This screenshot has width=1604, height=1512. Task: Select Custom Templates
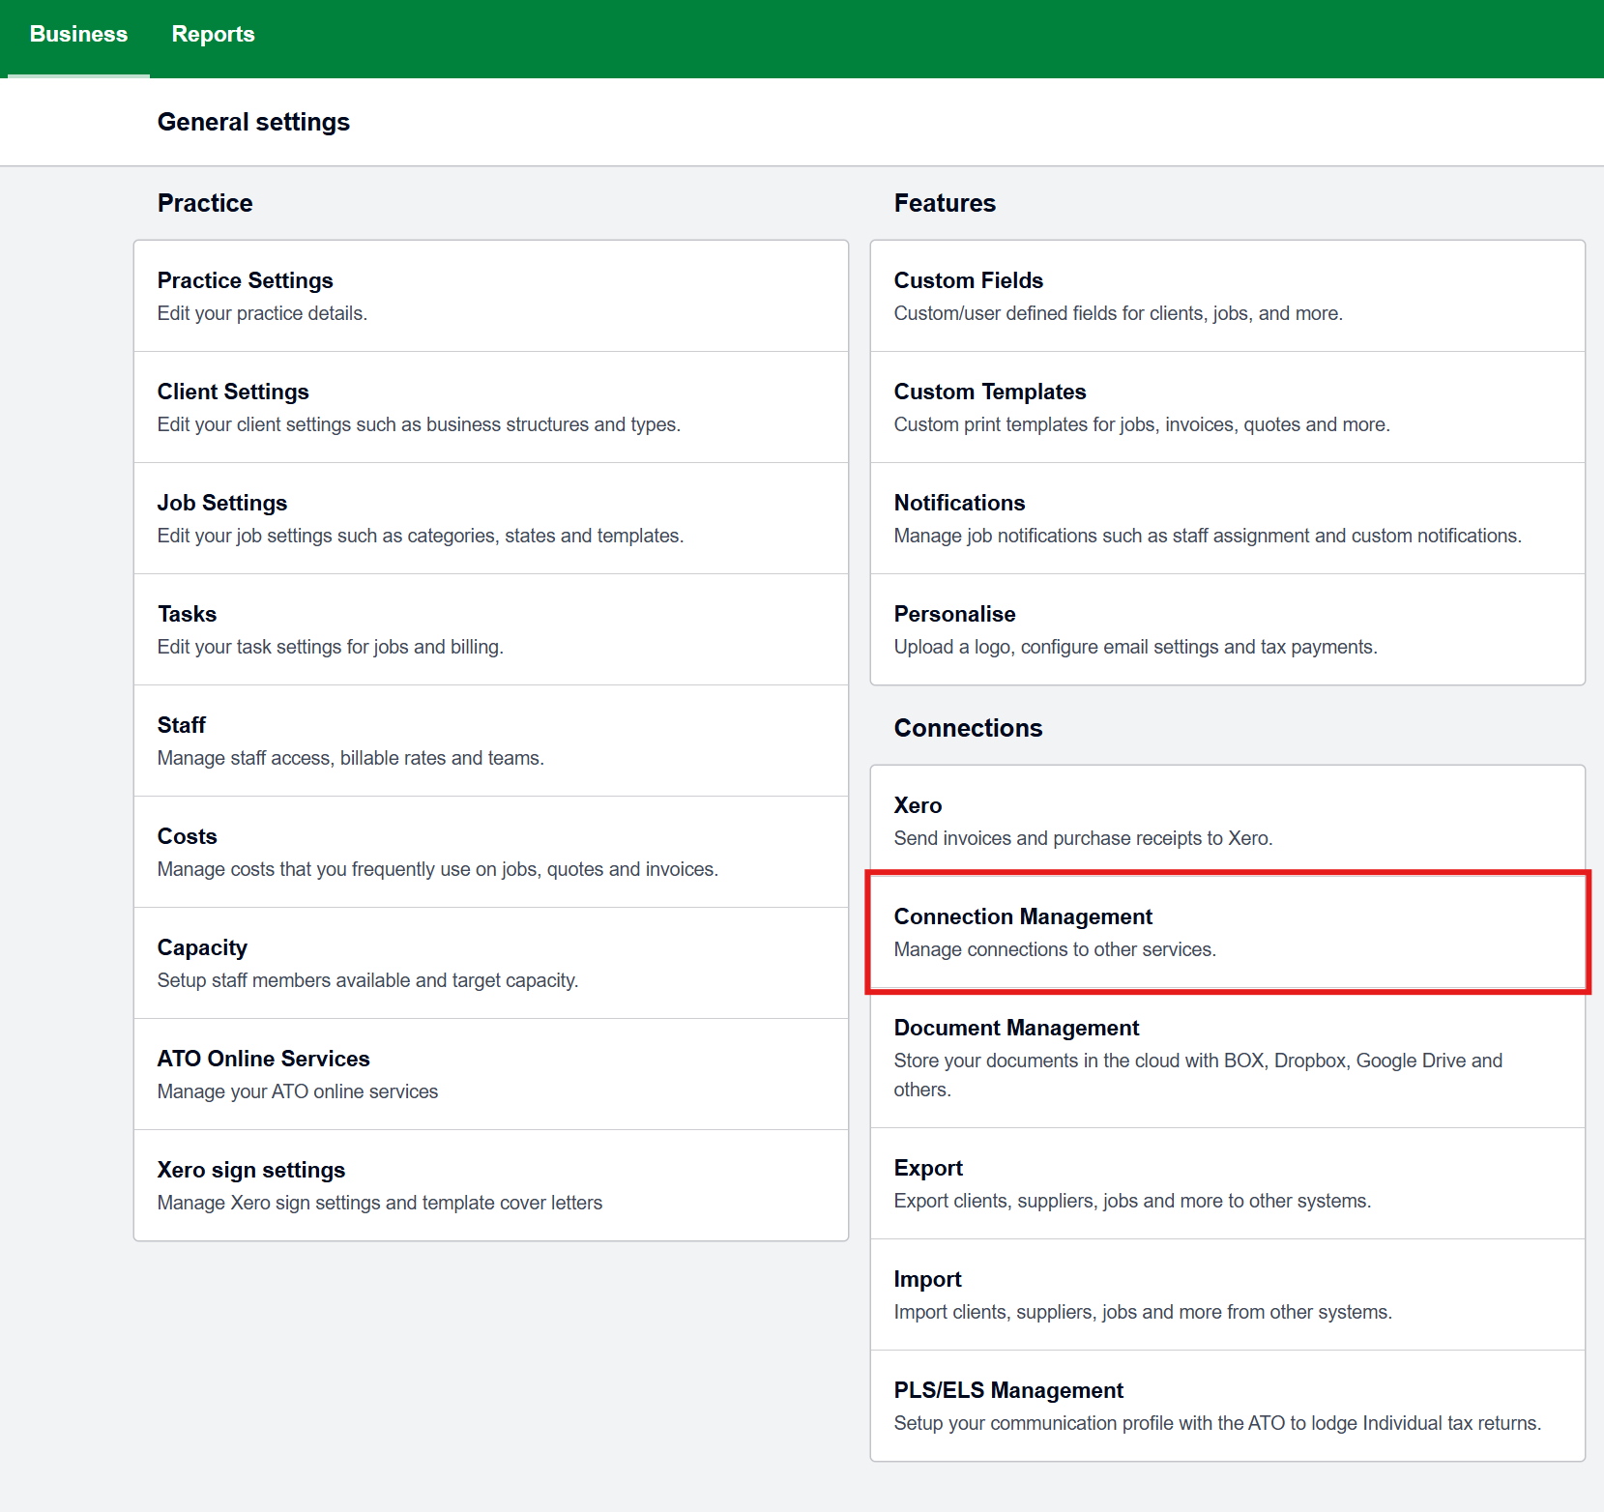pyautogui.click(x=989, y=392)
